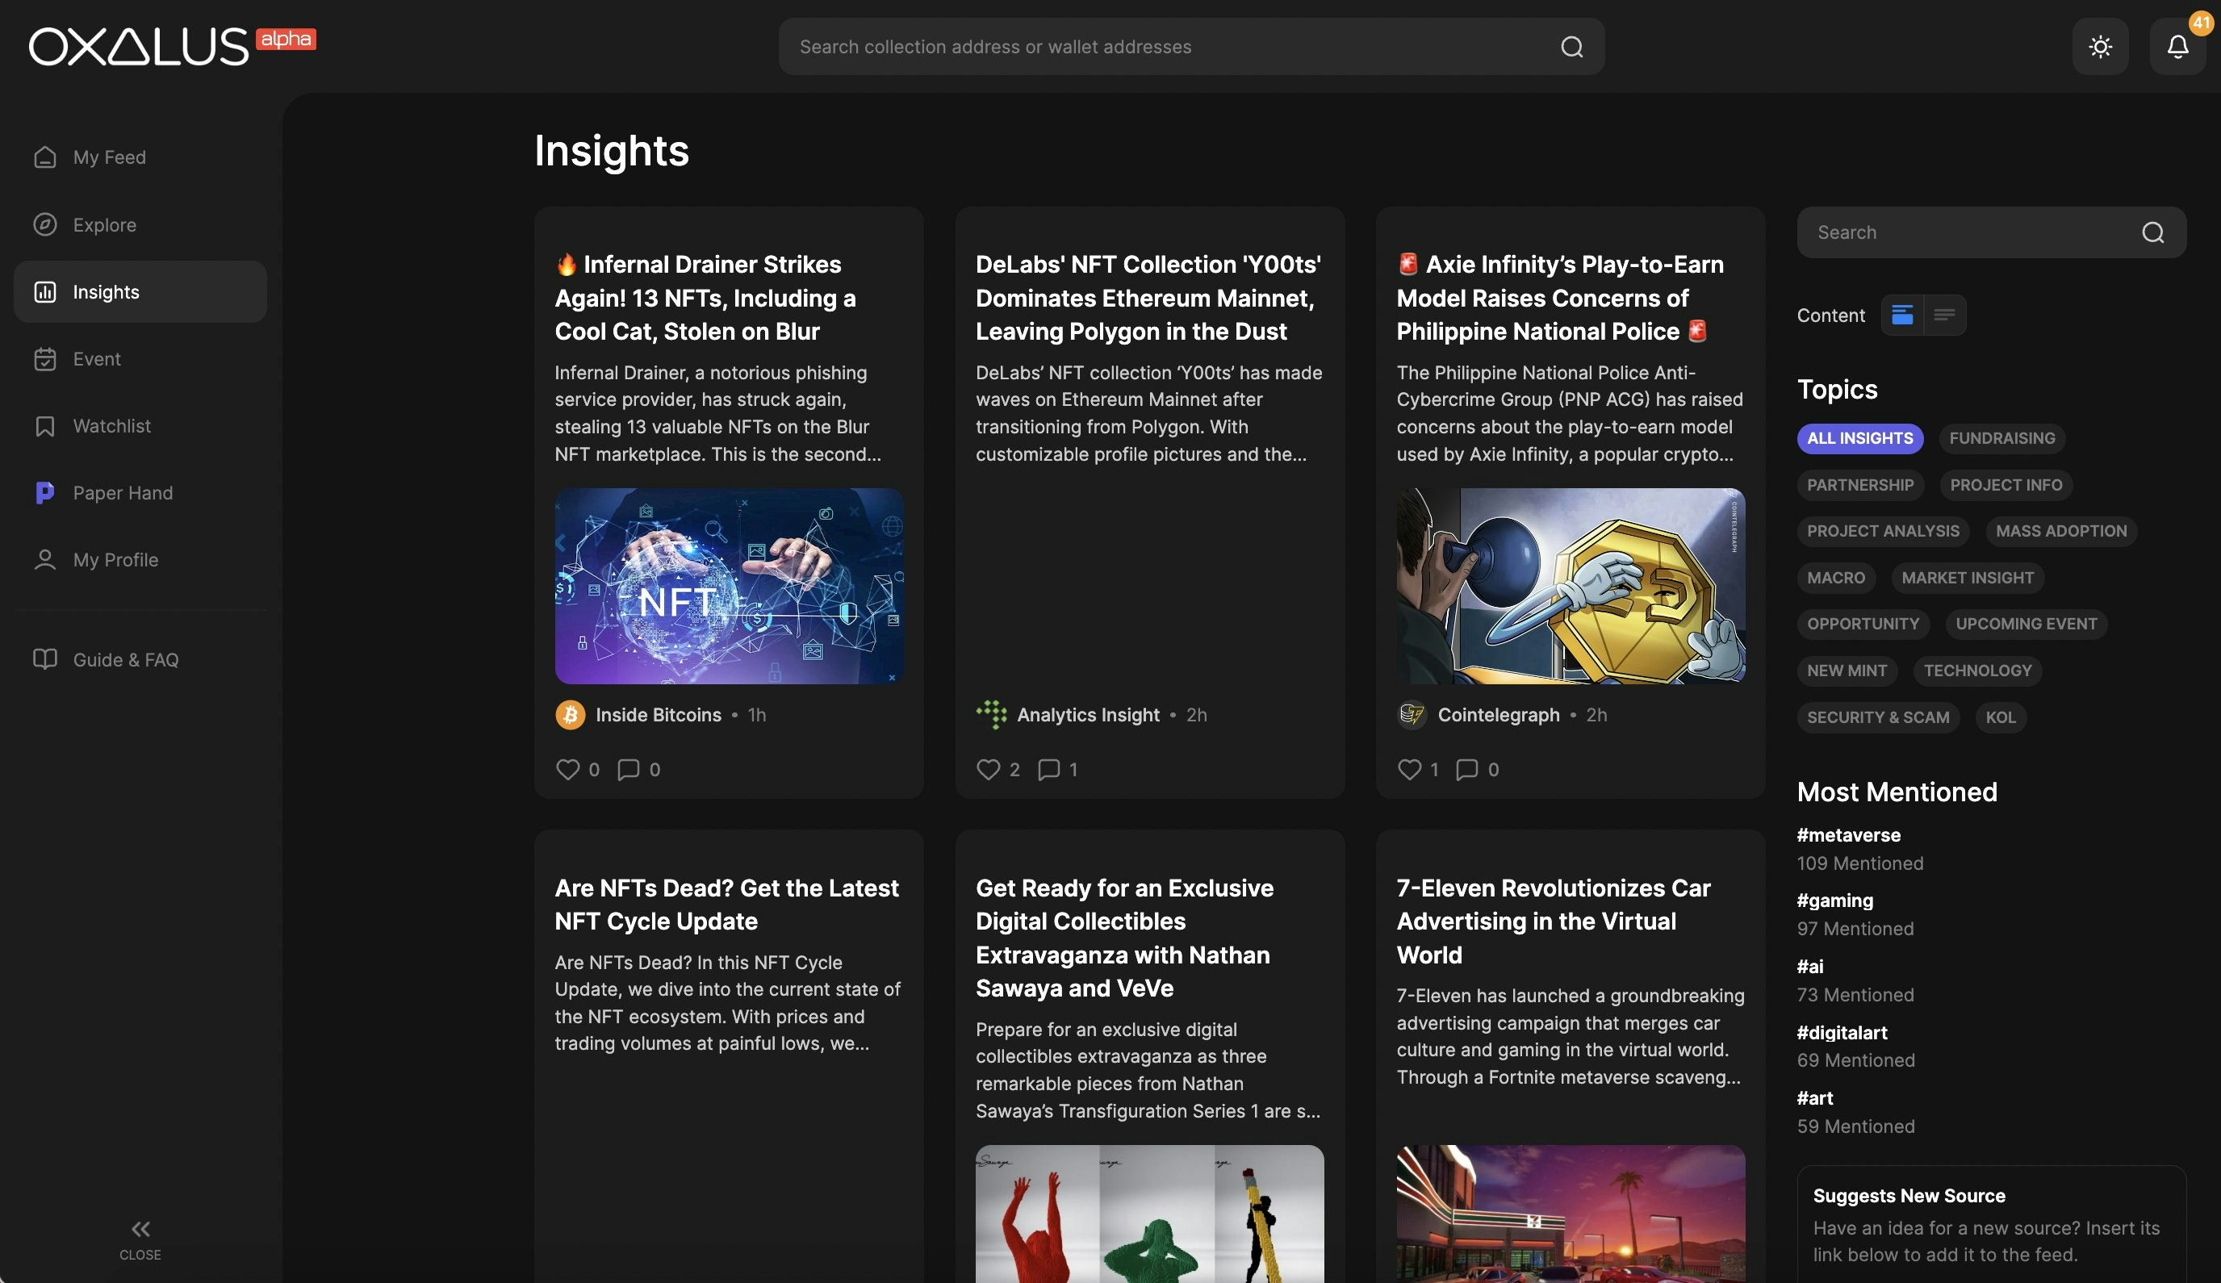The height and width of the screenshot is (1283, 2221).
Task: Open Watchlist in the sidebar
Action: [140, 425]
